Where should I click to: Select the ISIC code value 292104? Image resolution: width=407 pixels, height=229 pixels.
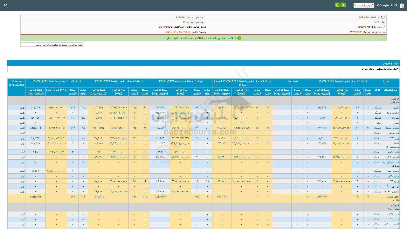362,27
